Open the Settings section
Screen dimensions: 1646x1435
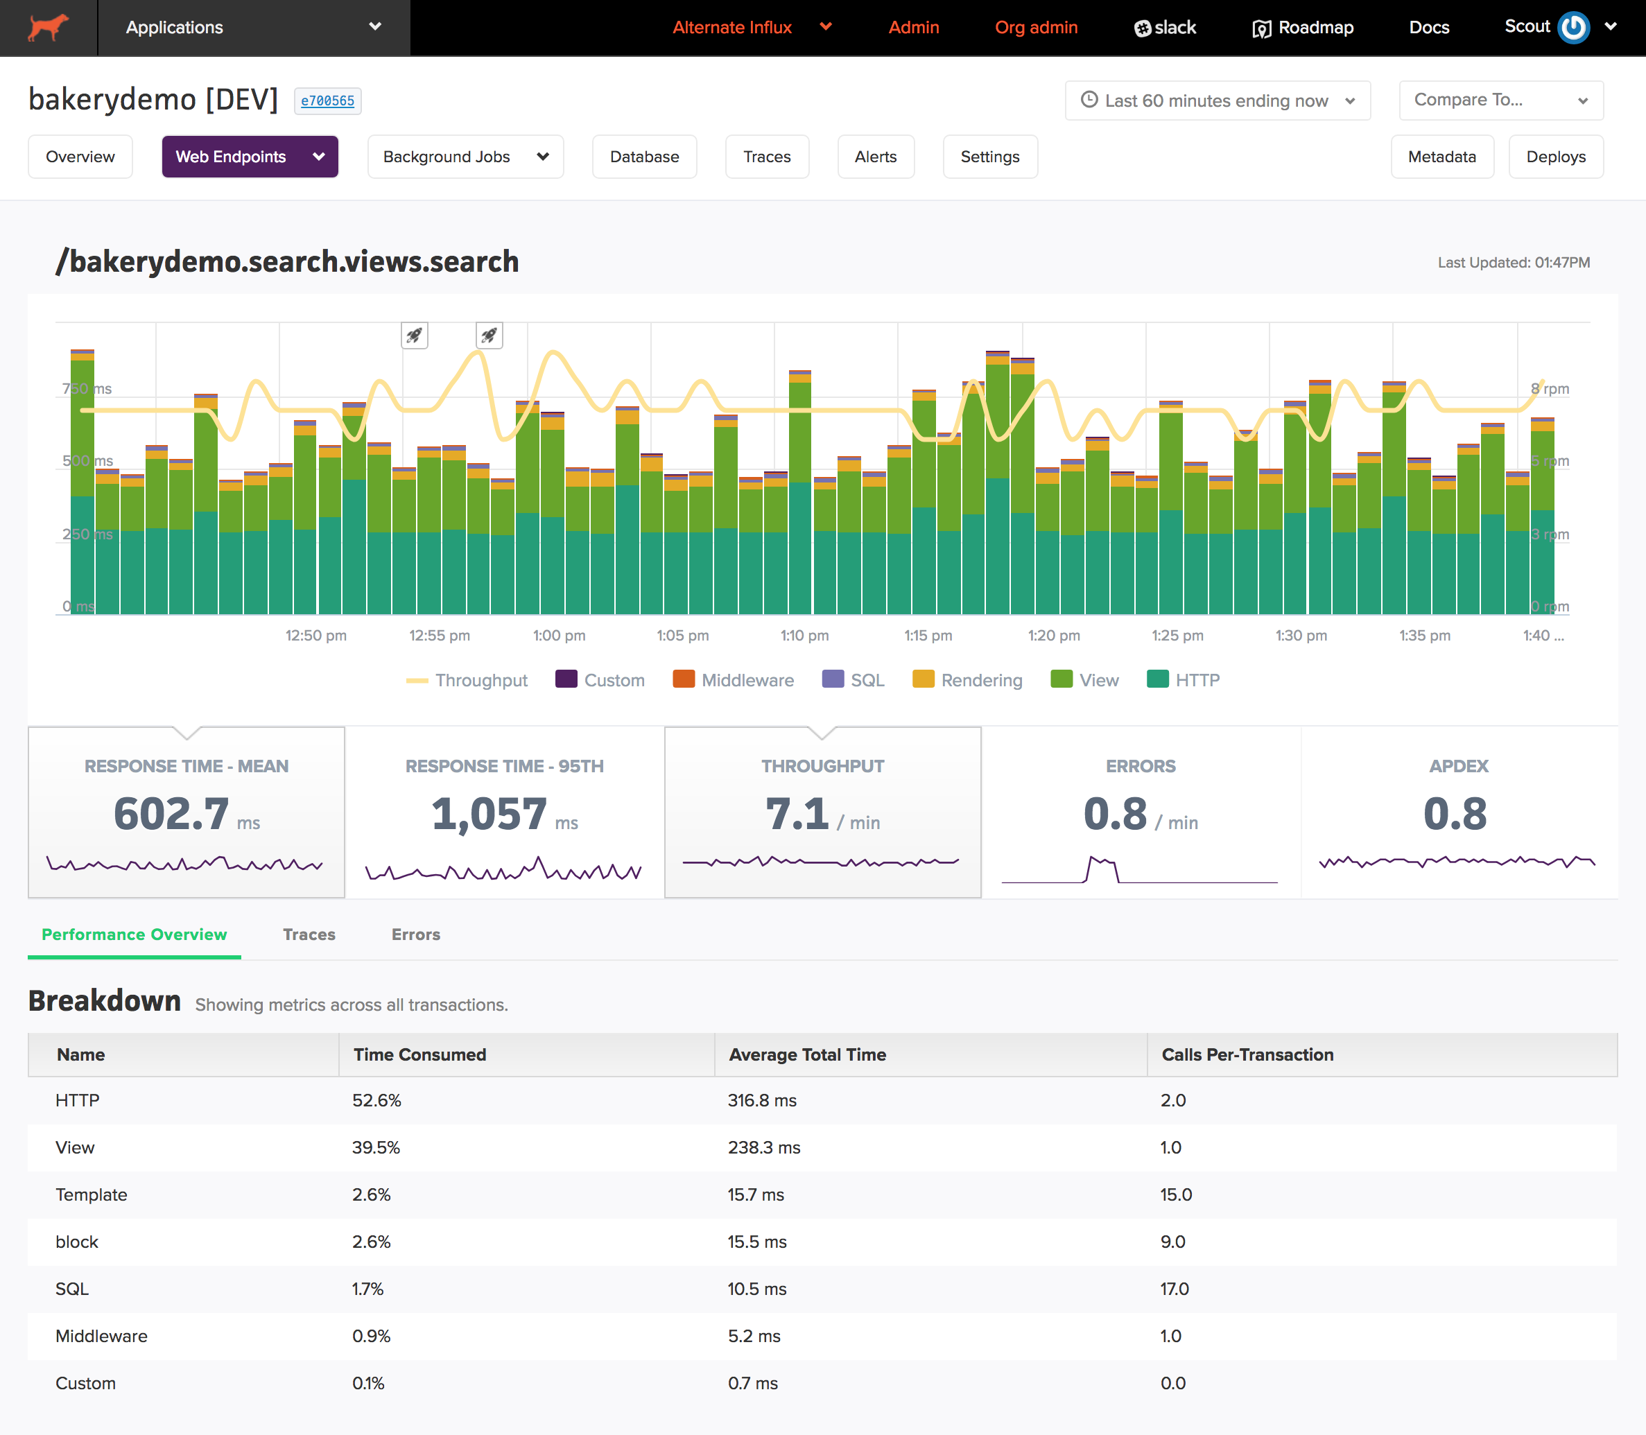(990, 156)
